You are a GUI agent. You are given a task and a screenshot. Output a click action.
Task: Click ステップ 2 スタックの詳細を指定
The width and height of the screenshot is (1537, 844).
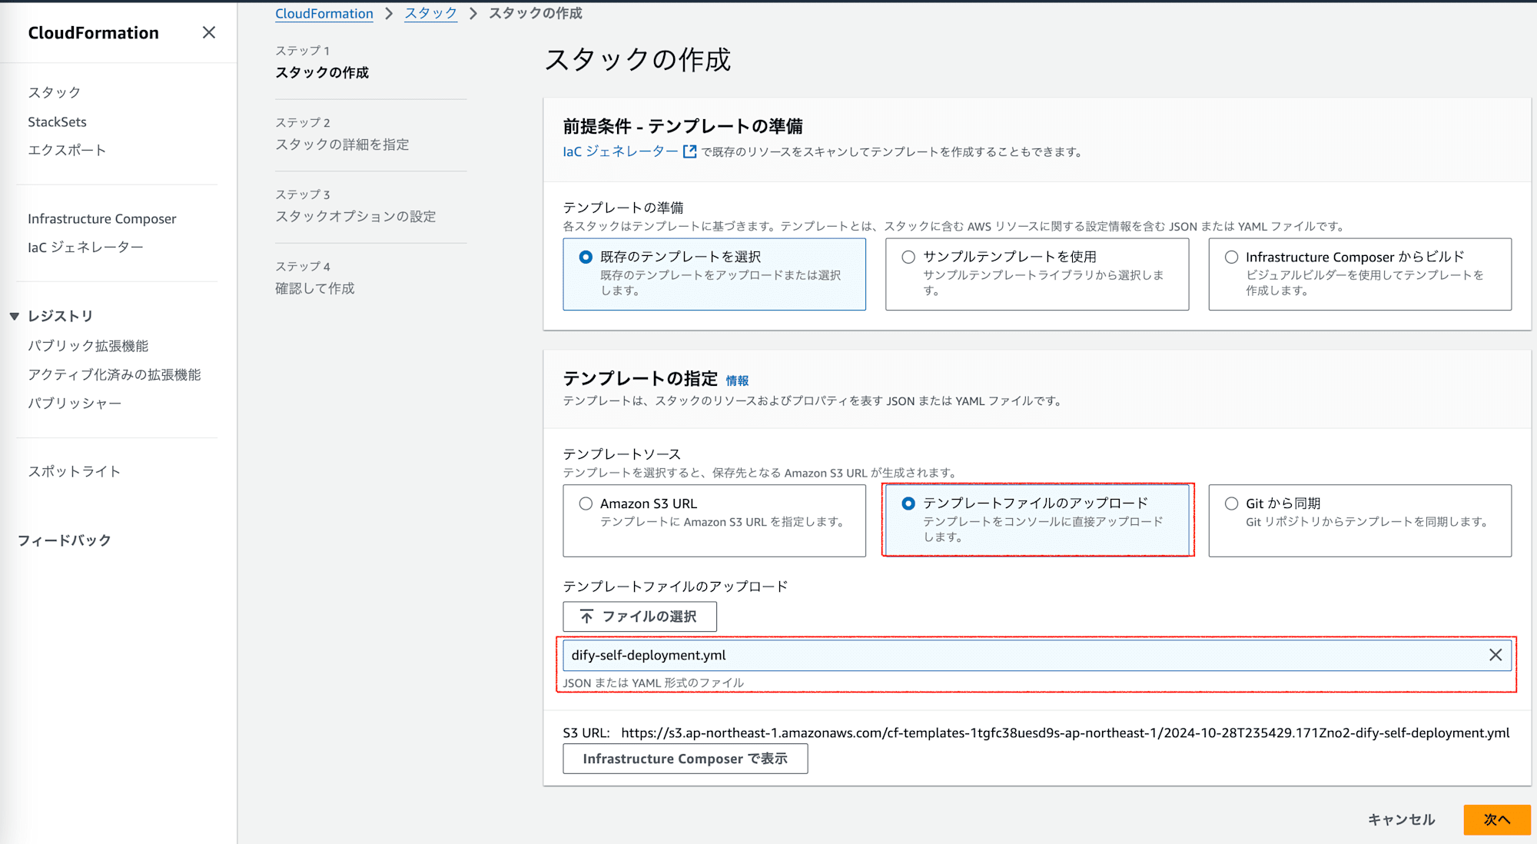342,135
